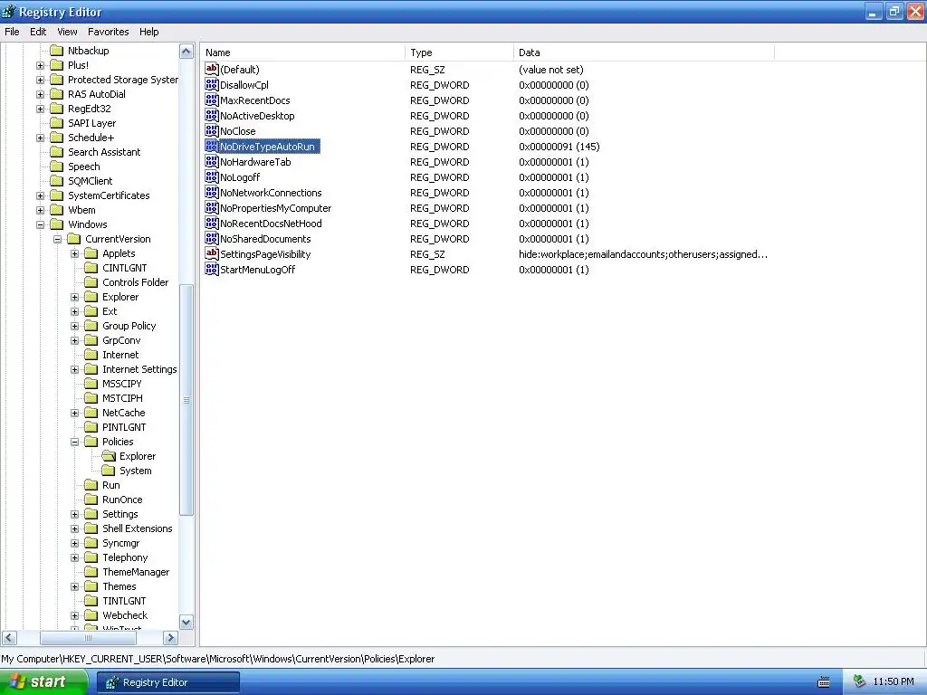Click the tree horizontal scroll right arrow
Image resolution: width=927 pixels, height=695 pixels.
coord(170,638)
